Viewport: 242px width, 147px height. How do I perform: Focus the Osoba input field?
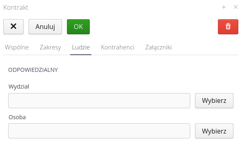click(x=99, y=131)
